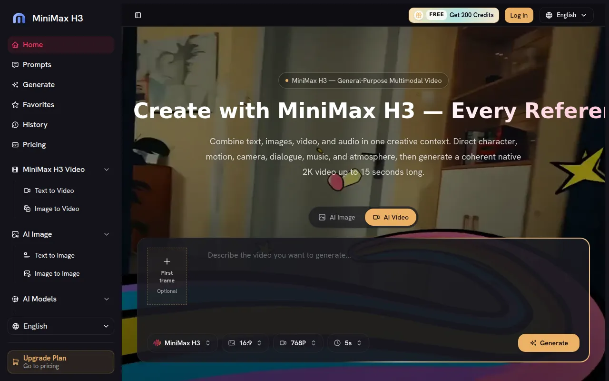609x381 pixels.
Task: Switch to the AI Video tab
Action: coord(391,217)
